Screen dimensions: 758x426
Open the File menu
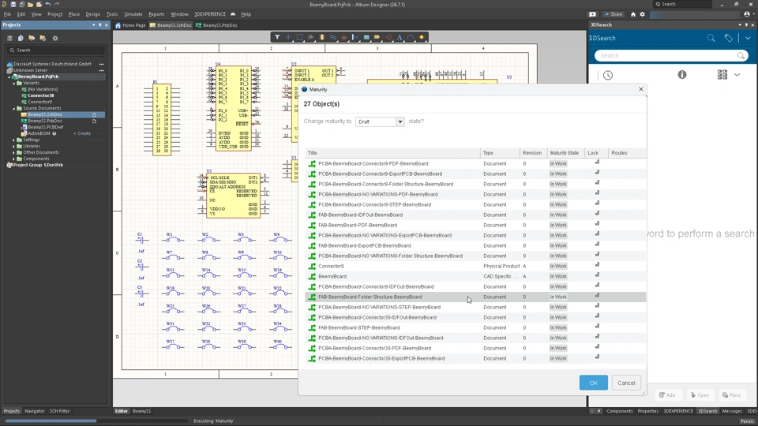pyautogui.click(x=7, y=14)
